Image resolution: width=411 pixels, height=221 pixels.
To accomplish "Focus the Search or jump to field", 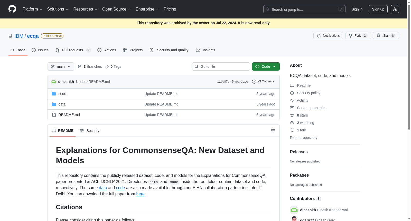I will pyautogui.click(x=304, y=9).
